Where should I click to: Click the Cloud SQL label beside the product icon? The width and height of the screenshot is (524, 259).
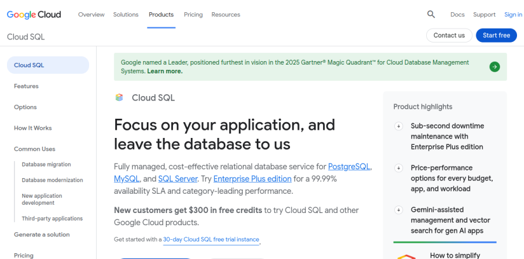pos(153,98)
